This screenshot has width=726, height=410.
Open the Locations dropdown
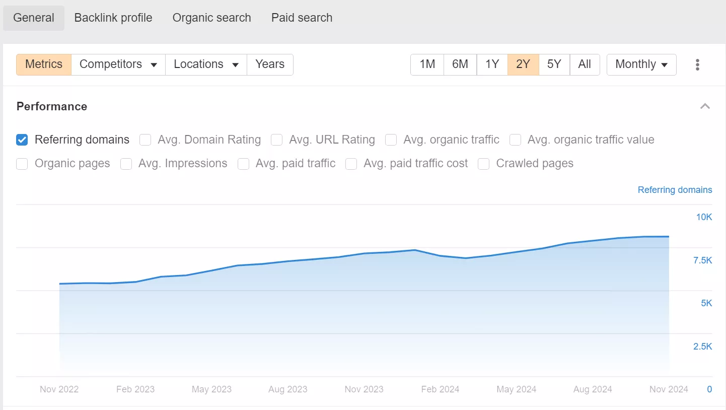click(x=206, y=64)
